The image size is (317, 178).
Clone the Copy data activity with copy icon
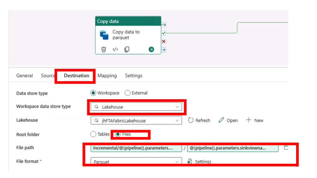pos(127,49)
